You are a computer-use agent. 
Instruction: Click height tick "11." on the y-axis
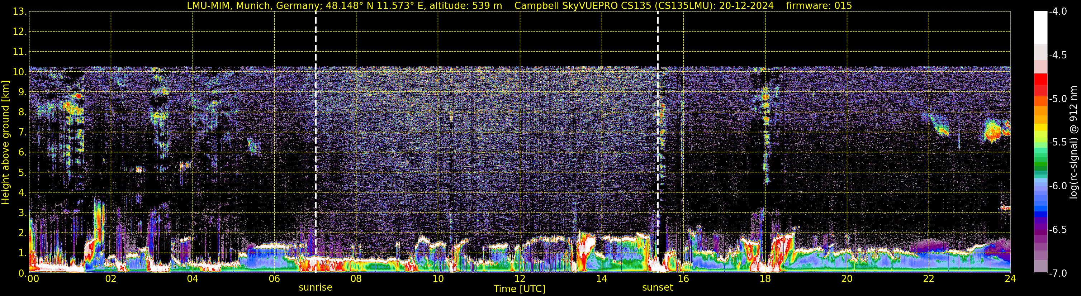[x=19, y=52]
